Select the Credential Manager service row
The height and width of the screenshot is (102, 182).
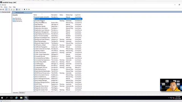pos(58,65)
